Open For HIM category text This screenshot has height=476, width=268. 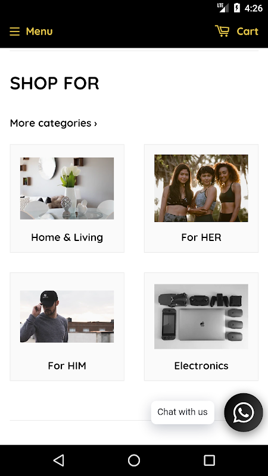click(67, 365)
